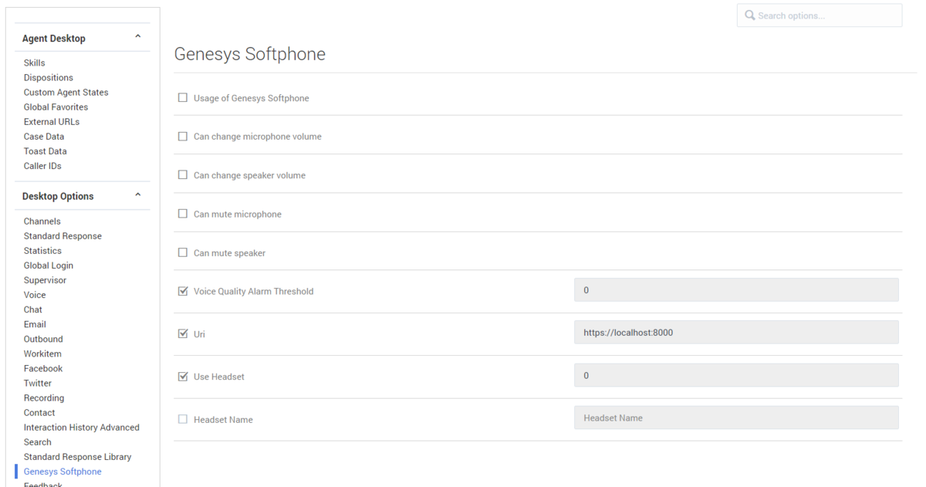Open Contact options
Image resolution: width=926 pixels, height=487 pixels.
(x=39, y=413)
